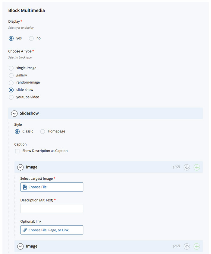Move first Image down with arrow icon

tap(187, 167)
